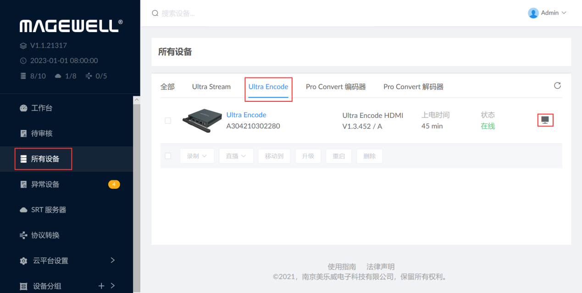Image resolution: width=582 pixels, height=293 pixels.
Task: Open the 使用指南 footer link
Action: 342,267
